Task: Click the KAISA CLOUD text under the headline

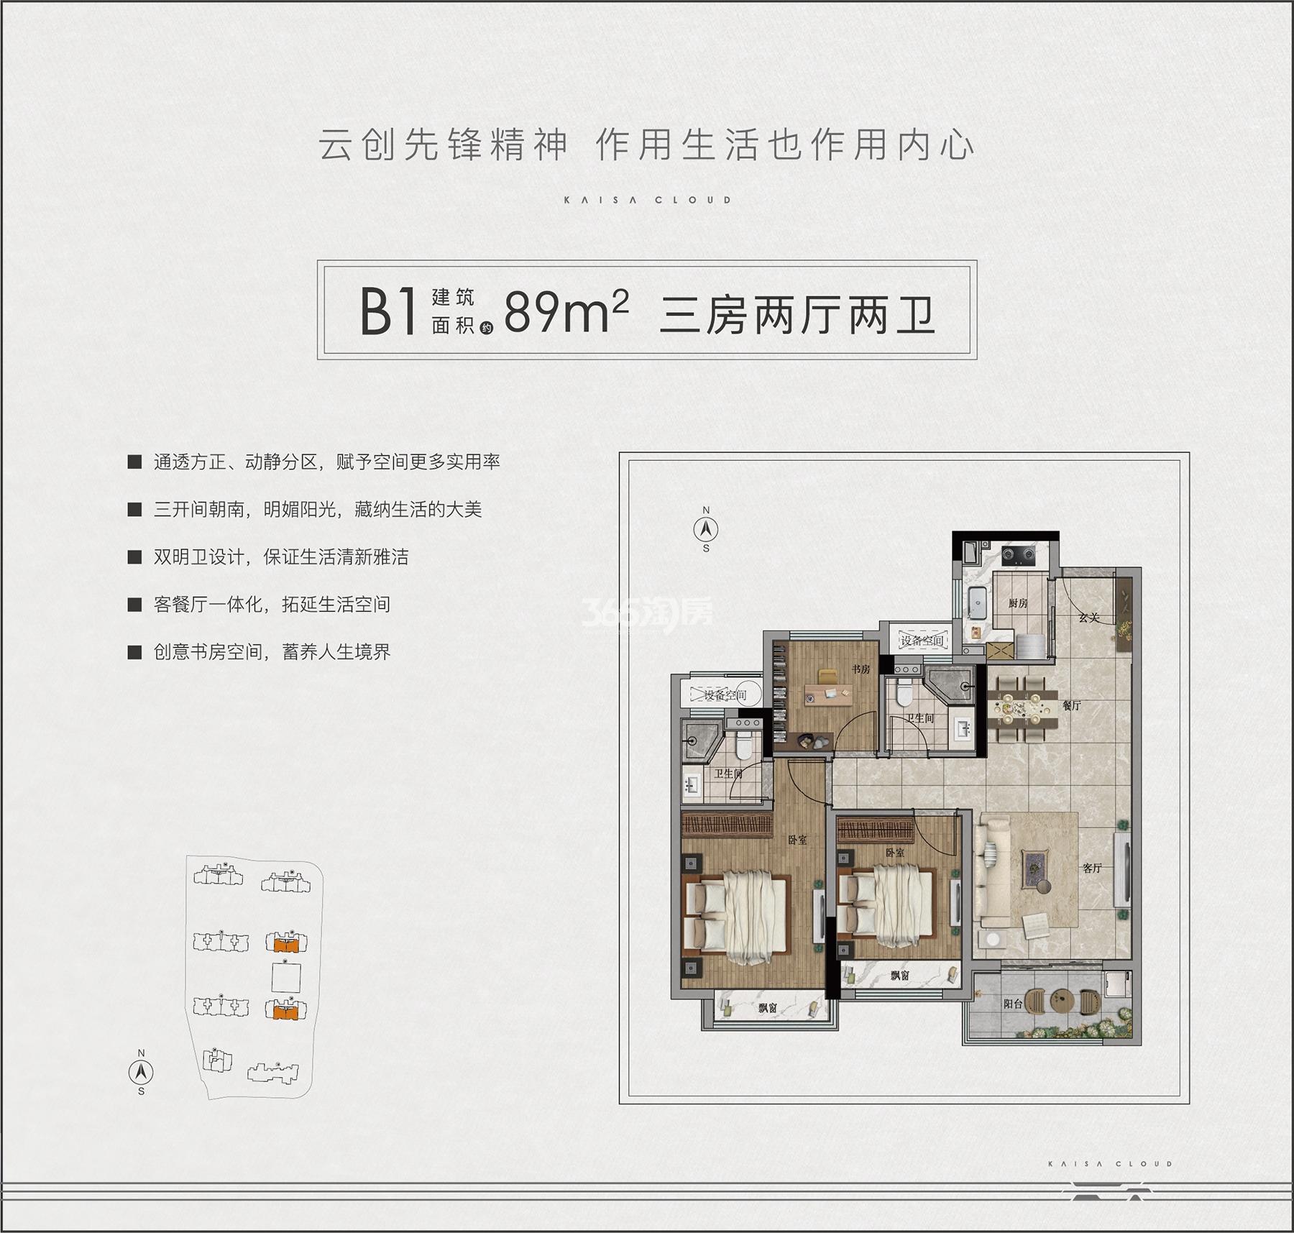Action: (x=647, y=200)
